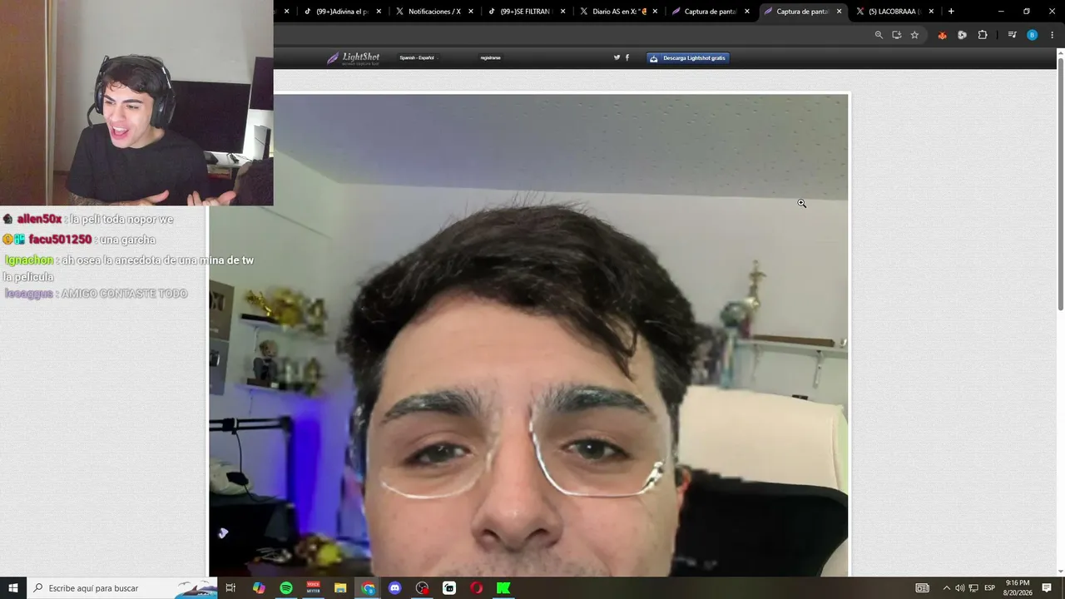Launch Copilot from the taskbar
Screen dimensions: 1065x599
(259, 588)
